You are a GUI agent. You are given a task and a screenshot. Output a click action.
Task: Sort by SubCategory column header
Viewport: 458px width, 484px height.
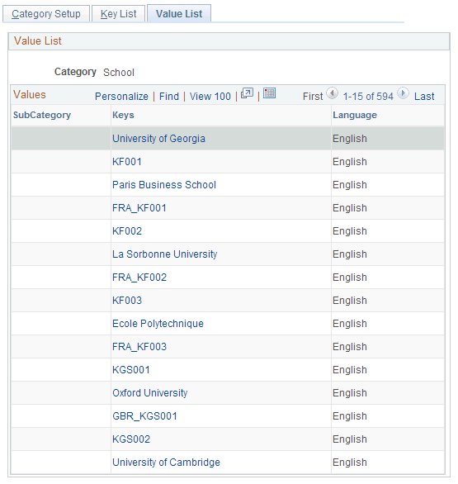[x=42, y=115]
